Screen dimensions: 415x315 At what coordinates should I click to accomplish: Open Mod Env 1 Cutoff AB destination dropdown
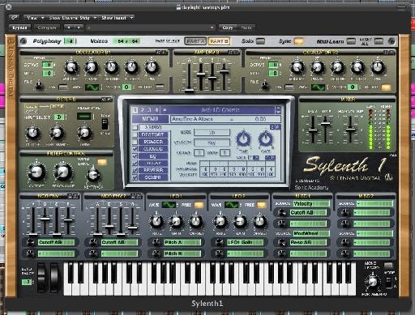click(x=56, y=242)
